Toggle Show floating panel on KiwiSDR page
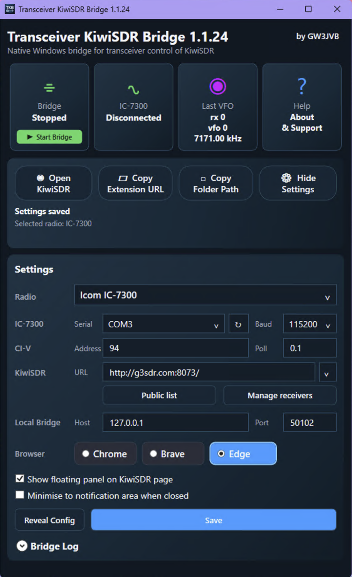 tap(20, 479)
